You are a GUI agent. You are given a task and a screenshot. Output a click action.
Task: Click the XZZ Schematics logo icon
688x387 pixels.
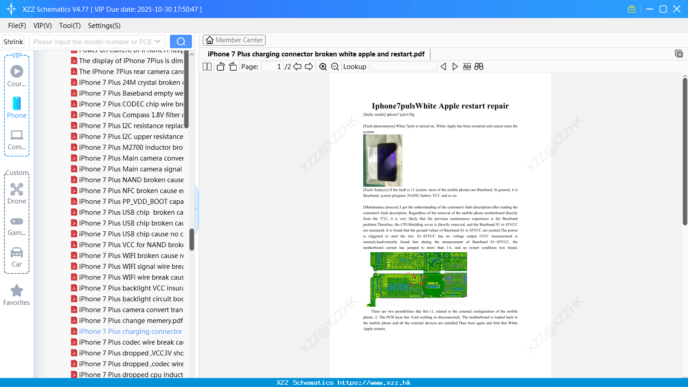[11, 9]
